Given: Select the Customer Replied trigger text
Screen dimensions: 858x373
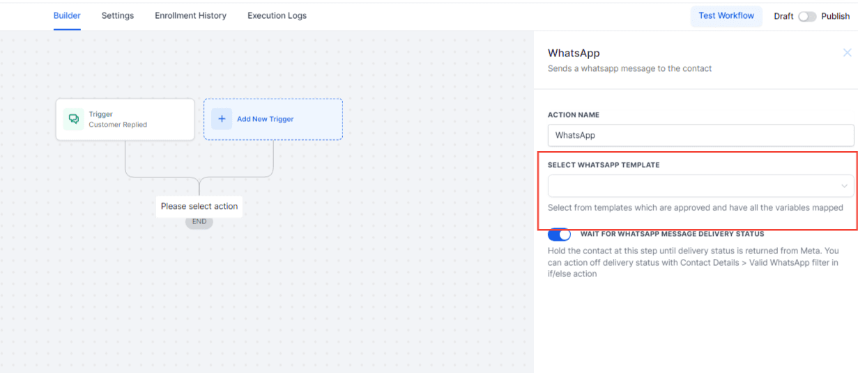Looking at the screenshot, I should pos(118,125).
